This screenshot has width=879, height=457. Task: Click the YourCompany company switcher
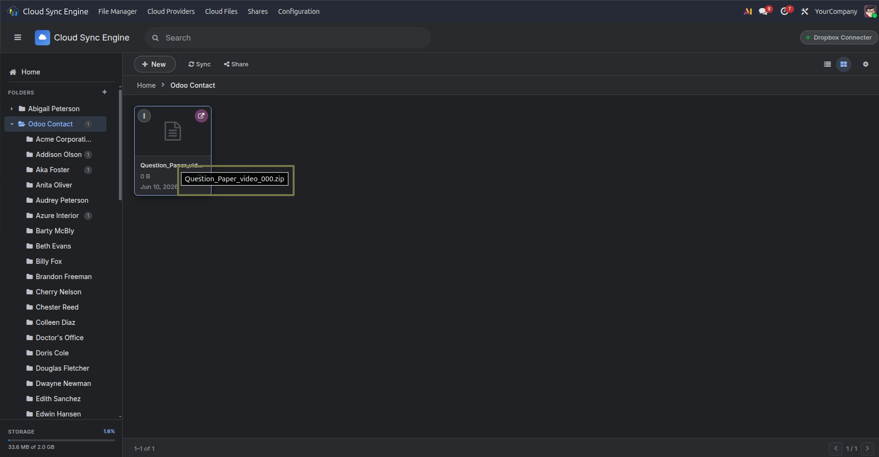pos(836,11)
